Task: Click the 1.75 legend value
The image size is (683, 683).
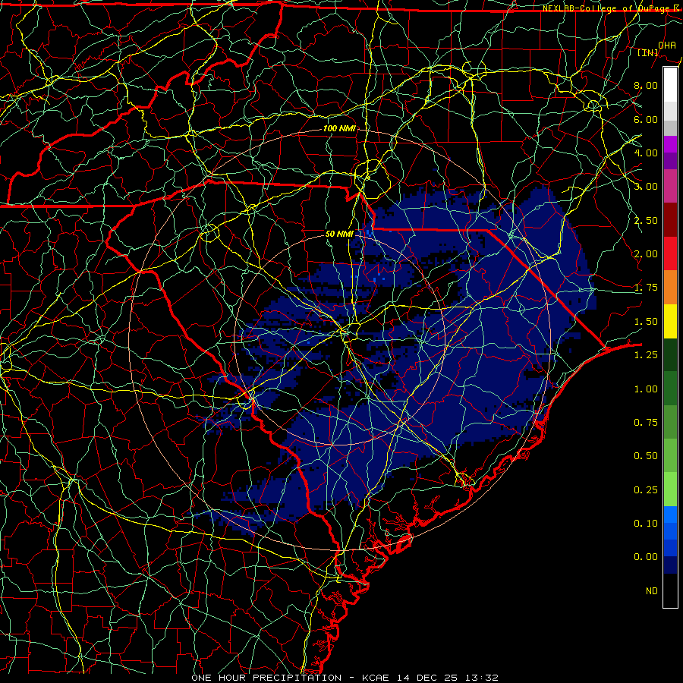Action: coord(646,288)
